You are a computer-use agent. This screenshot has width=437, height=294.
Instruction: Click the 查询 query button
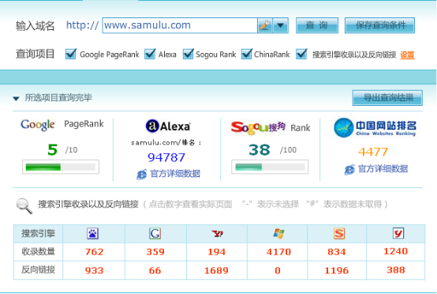[317, 25]
